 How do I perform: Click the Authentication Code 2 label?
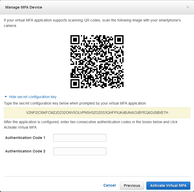coord(25,151)
